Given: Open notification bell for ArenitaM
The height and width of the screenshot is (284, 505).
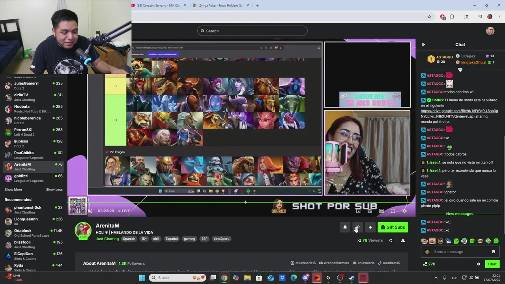Looking at the screenshot, I should pos(345,227).
